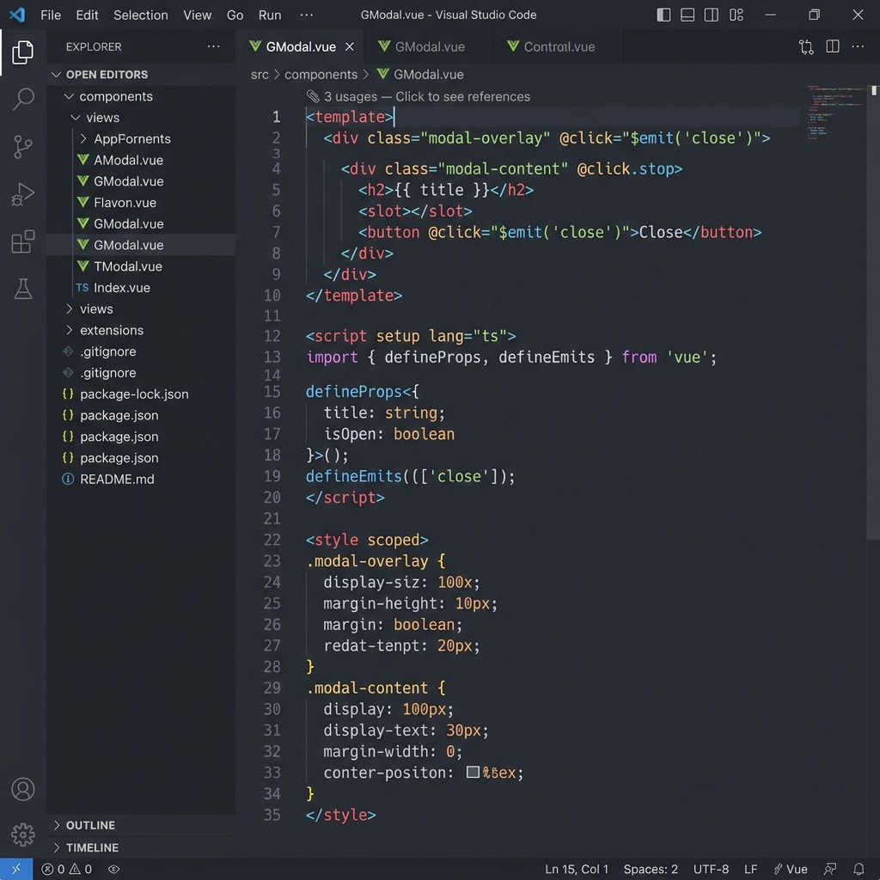Open editor more actions ellipsis
The width and height of the screenshot is (880, 880).
coord(859,46)
